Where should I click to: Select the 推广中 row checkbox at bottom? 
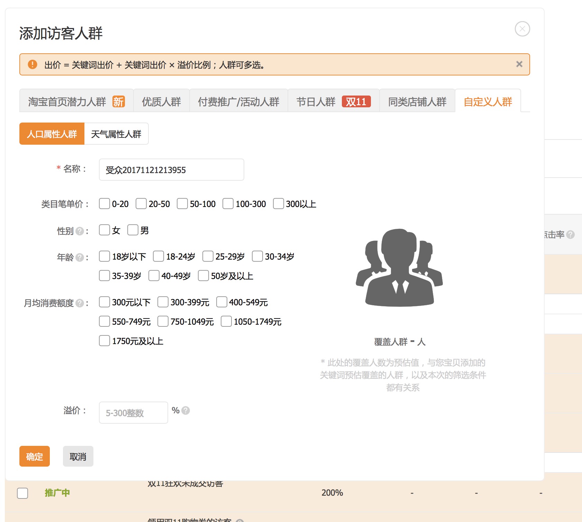pyautogui.click(x=22, y=493)
